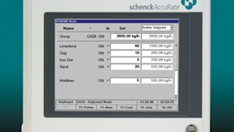Click the scroll down arrow of the list
The width and height of the screenshot is (234, 132).
[176, 96]
